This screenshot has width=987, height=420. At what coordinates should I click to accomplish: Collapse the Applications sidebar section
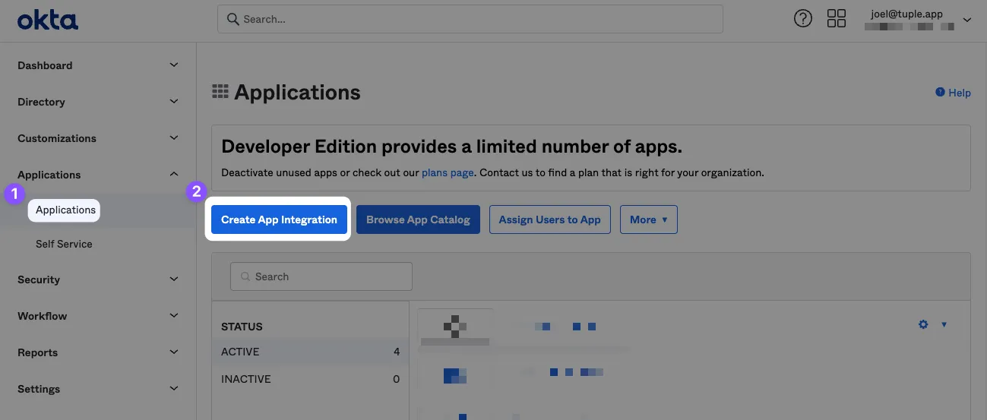(174, 175)
